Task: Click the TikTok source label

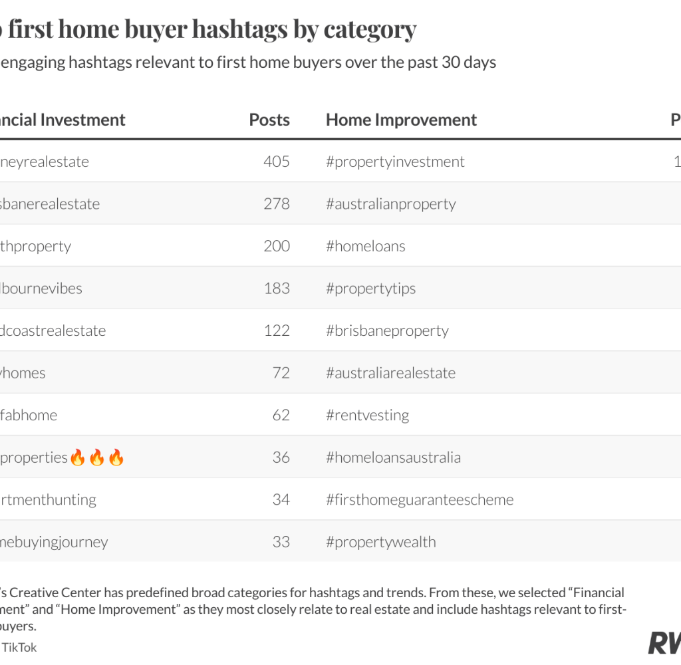Action: point(19,648)
